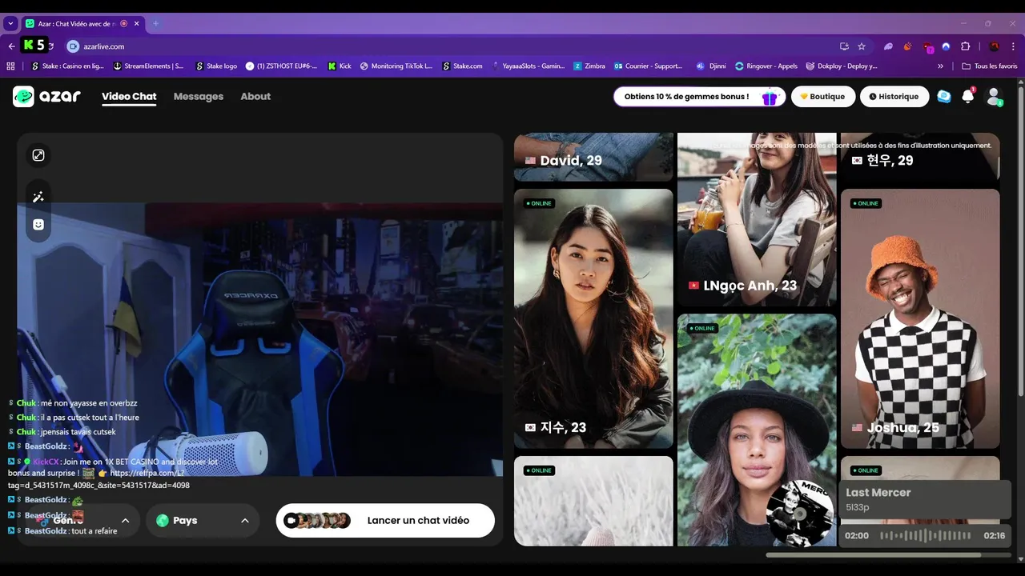This screenshot has width=1025, height=576.
Task: Open 지수, 23 profile card
Action: [x=593, y=318]
